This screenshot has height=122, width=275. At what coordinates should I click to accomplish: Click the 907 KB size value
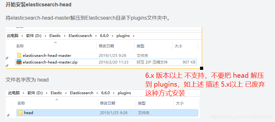point(189,62)
